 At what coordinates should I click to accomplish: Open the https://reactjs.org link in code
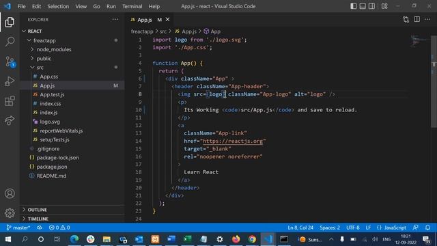(x=233, y=141)
